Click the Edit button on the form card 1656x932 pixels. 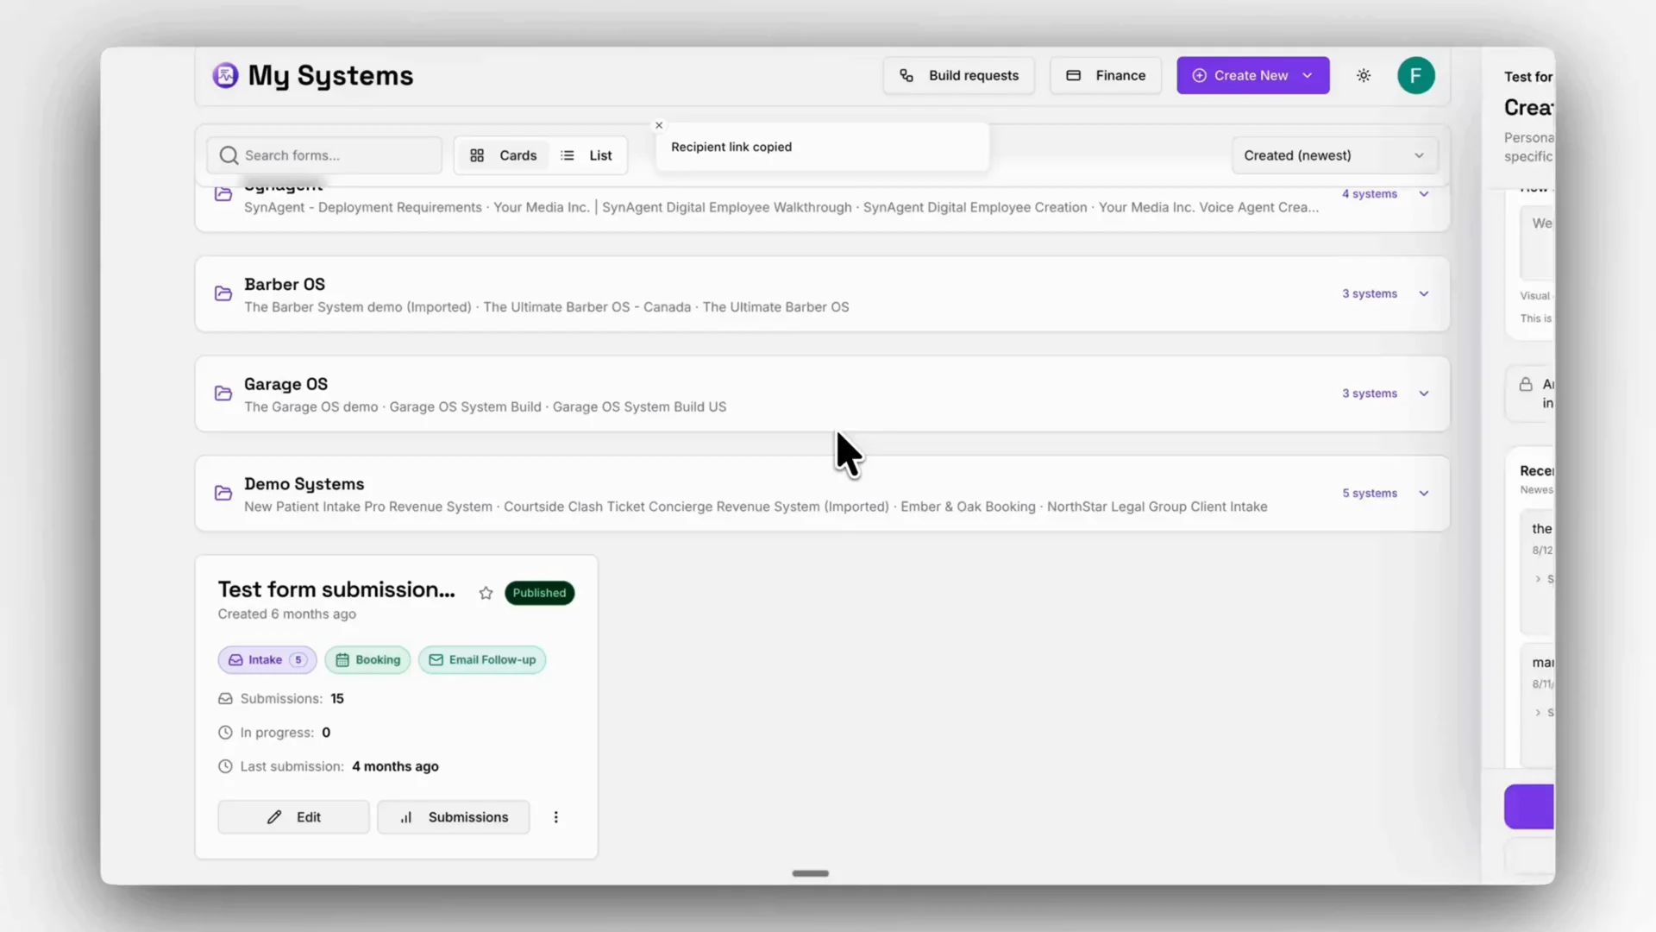click(x=293, y=817)
